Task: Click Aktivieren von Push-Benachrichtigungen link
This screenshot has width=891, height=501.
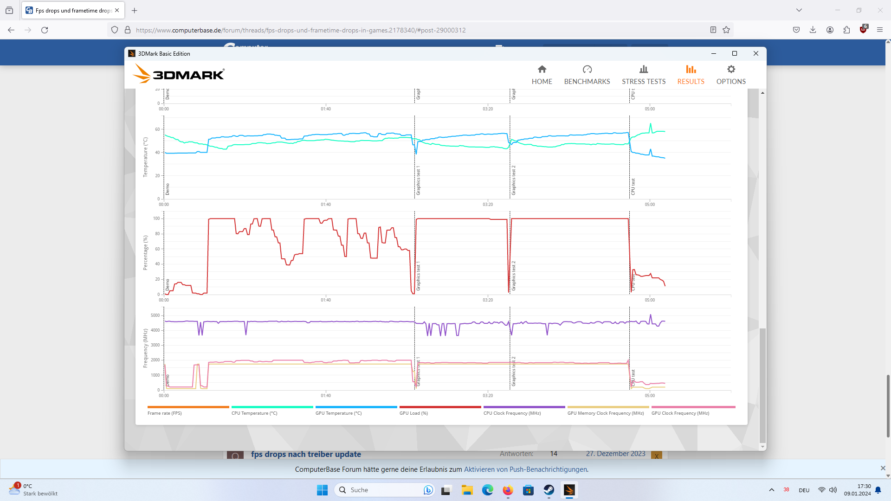Action: point(525,469)
